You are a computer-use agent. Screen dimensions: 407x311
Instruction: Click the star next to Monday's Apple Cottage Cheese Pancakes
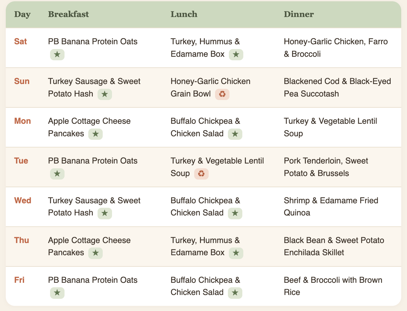point(95,134)
